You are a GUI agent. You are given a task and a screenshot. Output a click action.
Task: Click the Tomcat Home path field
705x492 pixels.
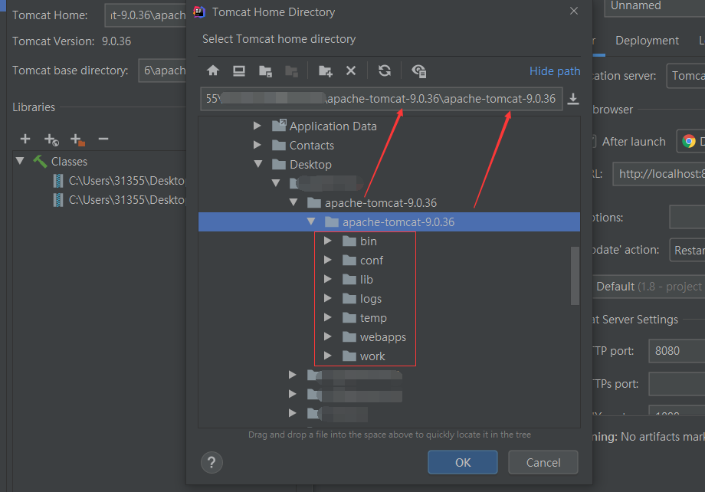coord(146,15)
